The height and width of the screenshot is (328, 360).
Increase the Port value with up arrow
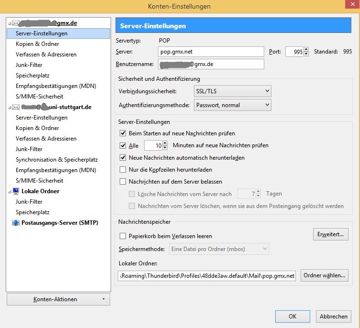coord(306,49)
